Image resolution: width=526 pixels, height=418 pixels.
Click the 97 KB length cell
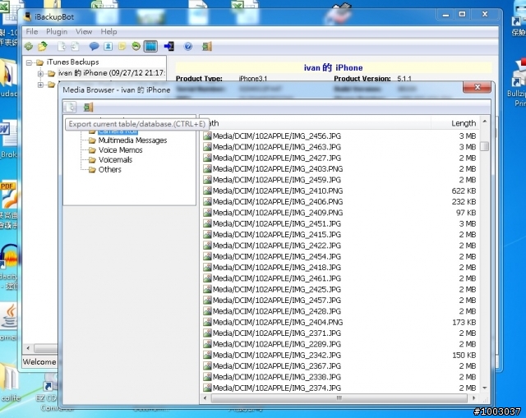pos(466,213)
